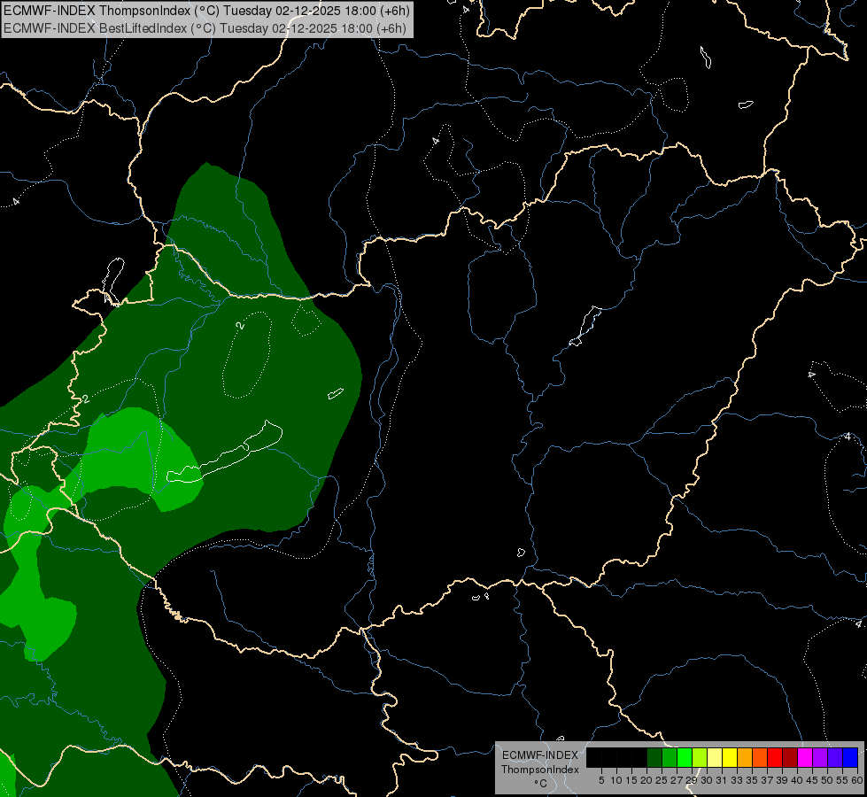Click the legend scale value '25'

[662, 780]
